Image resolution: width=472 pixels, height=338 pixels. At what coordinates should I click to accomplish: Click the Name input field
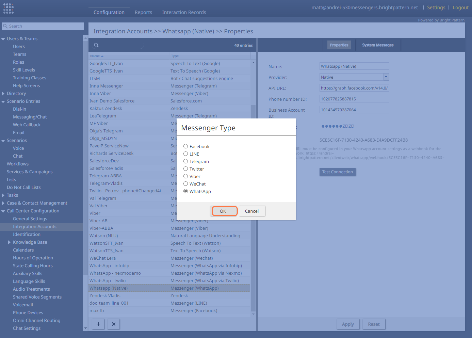coord(354,66)
